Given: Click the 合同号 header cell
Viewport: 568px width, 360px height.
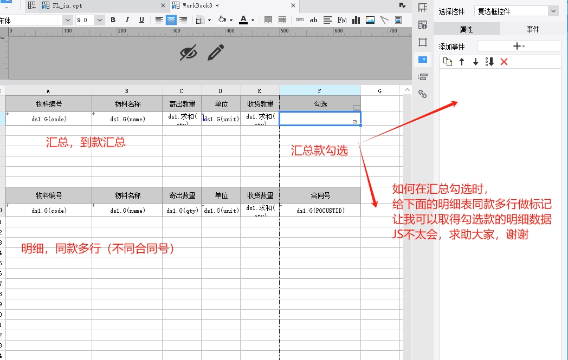Looking at the screenshot, I should 320,195.
